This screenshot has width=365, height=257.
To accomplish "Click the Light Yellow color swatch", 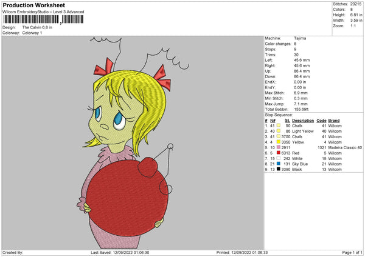I will [x=279, y=131].
